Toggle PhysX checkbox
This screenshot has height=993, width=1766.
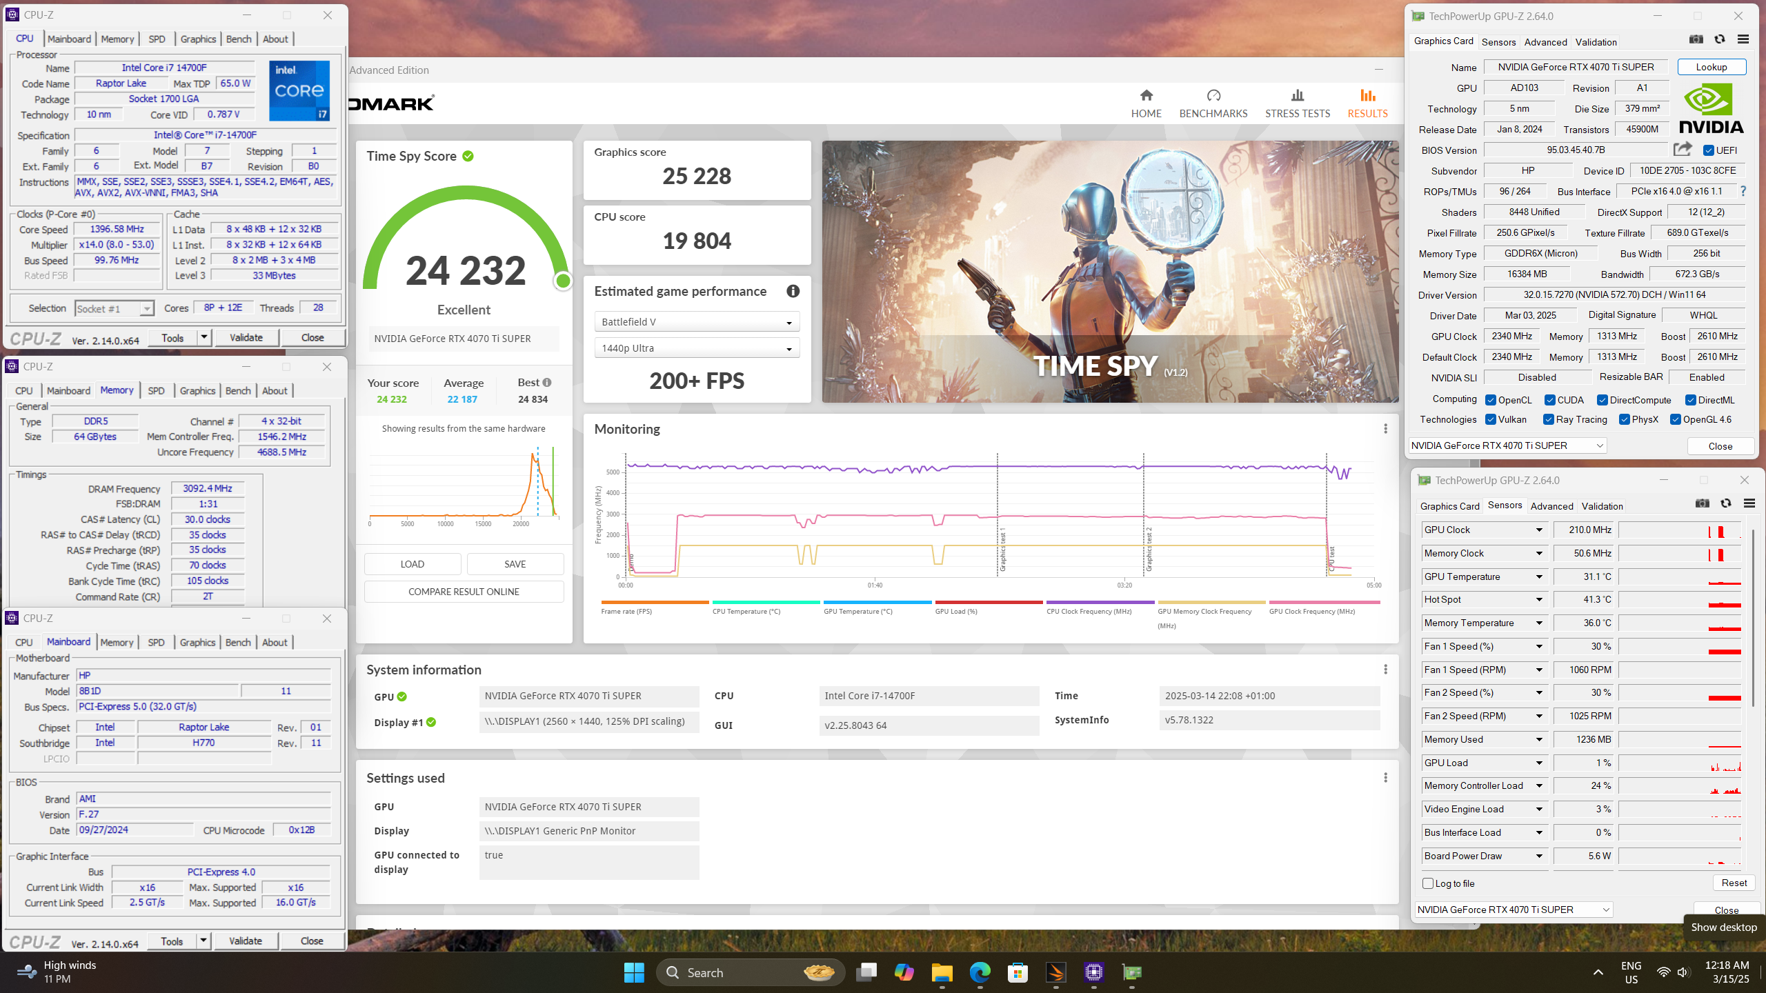point(1625,419)
